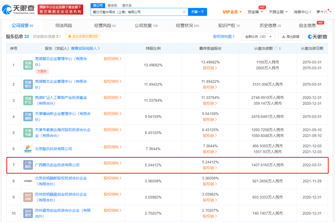Select 查公司 search tab
335x222 pixels.
98,5
